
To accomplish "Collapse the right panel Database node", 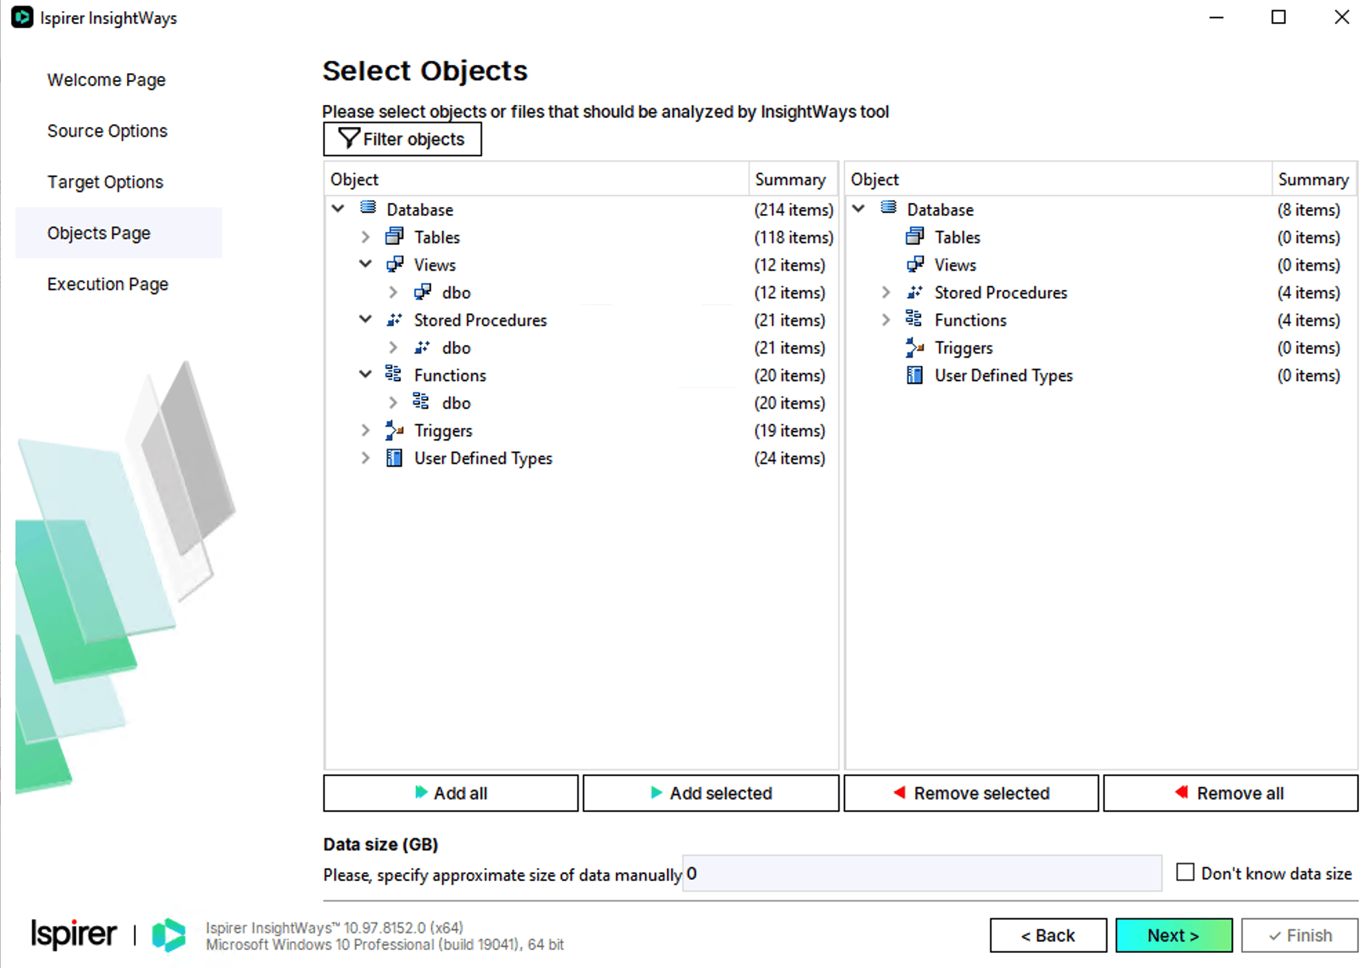I will point(858,209).
